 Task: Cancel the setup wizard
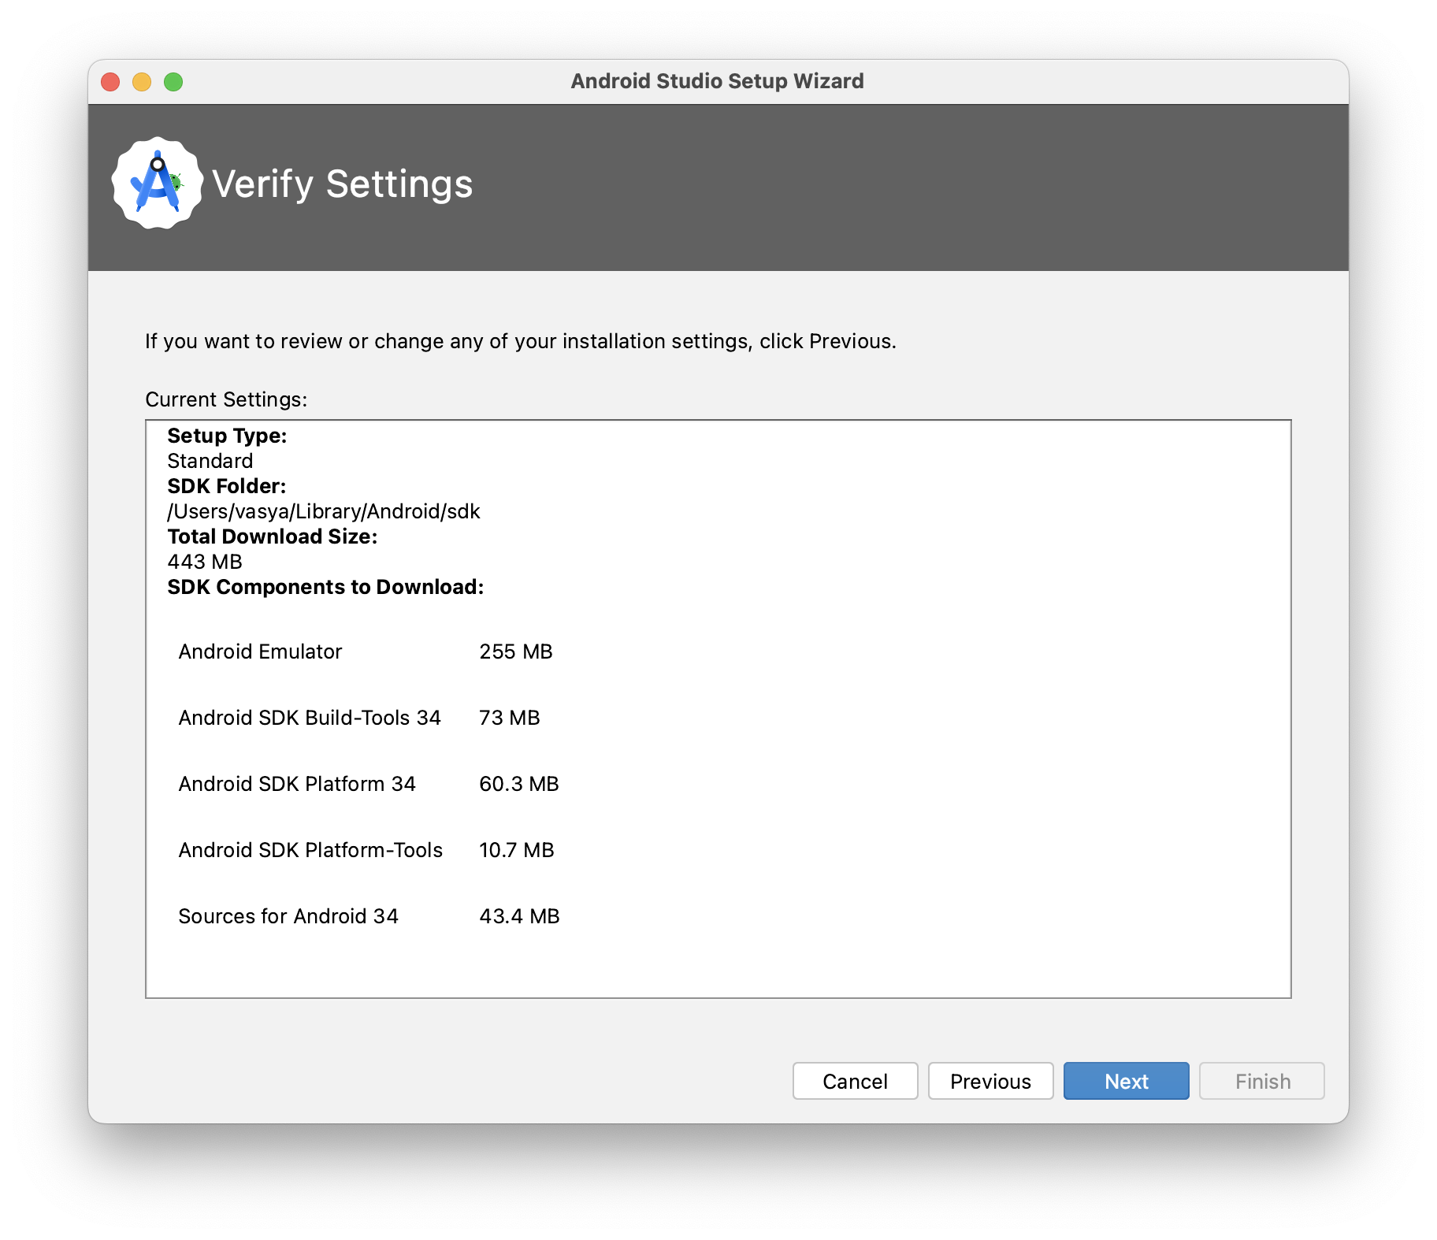855,1081
